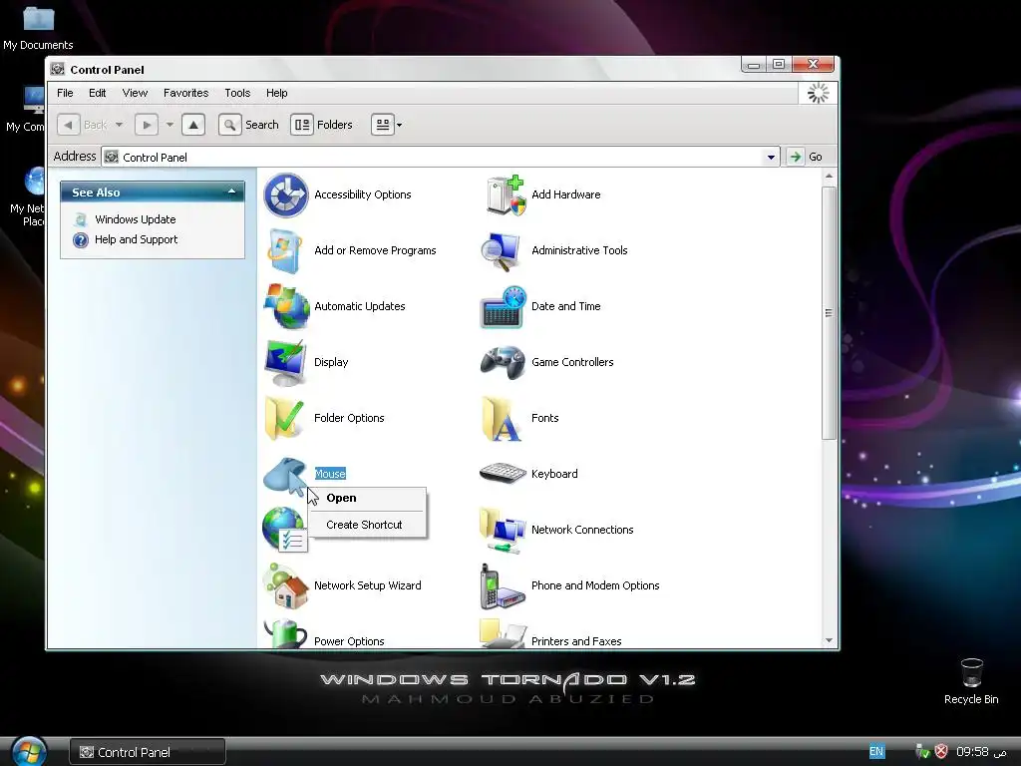Click the Views toolbar button
The width and height of the screenshot is (1021, 766).
pos(383,125)
